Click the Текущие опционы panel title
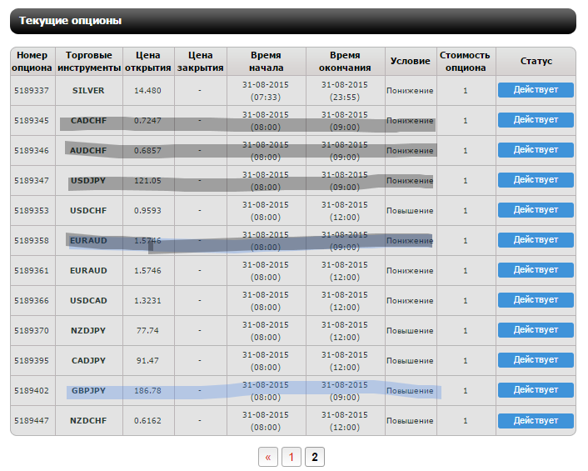Image resolution: width=588 pixels, height=471 pixels. (71, 21)
